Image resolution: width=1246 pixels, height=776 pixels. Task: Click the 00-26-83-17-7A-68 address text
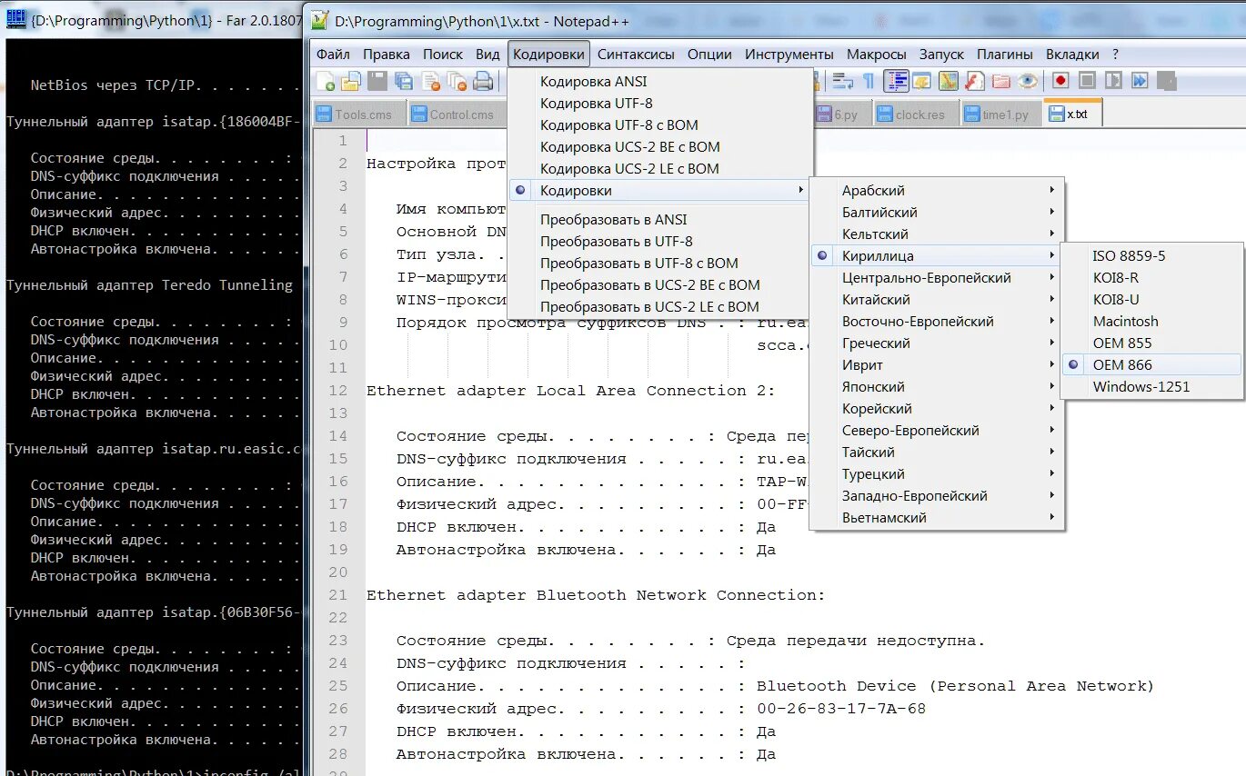(x=841, y=709)
